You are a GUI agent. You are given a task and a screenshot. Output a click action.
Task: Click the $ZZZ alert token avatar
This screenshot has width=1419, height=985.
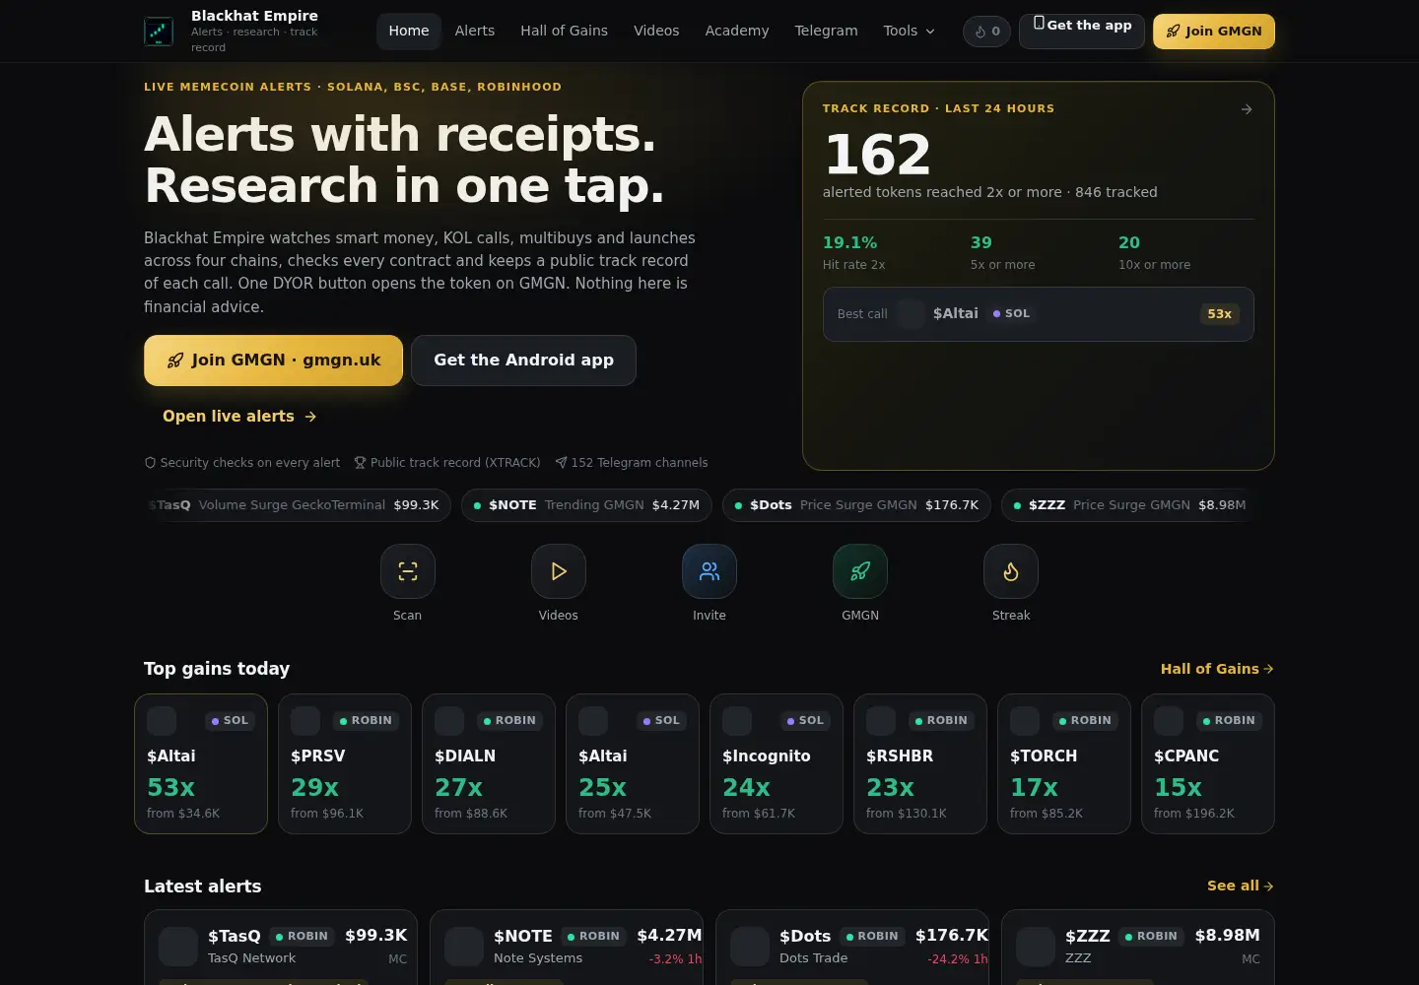(x=1036, y=947)
